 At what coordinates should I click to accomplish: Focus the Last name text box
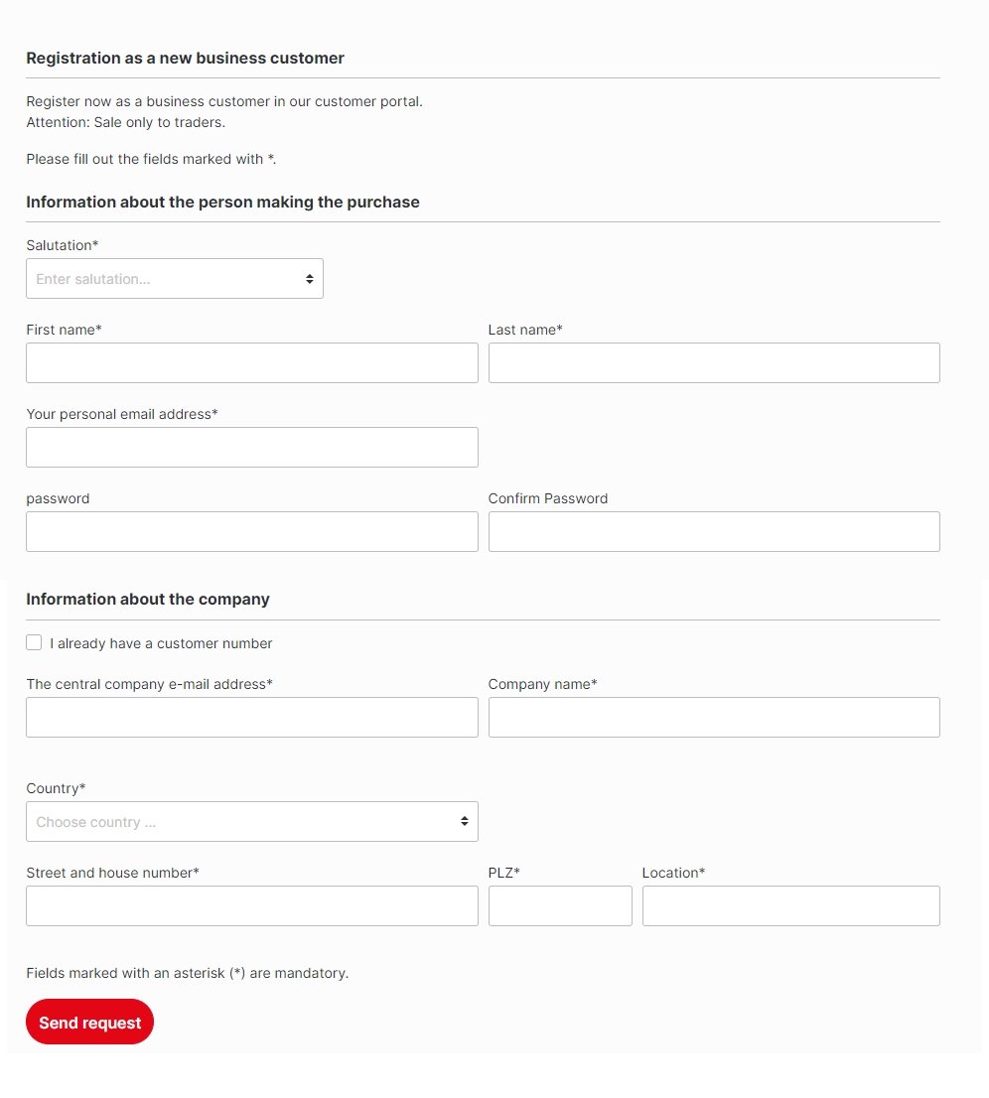713,363
